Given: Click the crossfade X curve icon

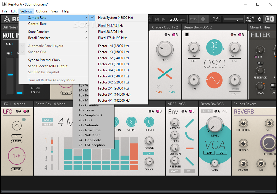Looking at the screenshot, I should pos(165,73).
